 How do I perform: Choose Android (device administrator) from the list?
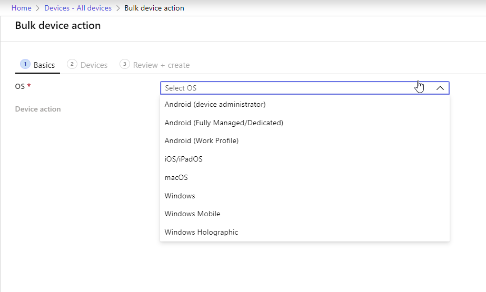pyautogui.click(x=215, y=104)
